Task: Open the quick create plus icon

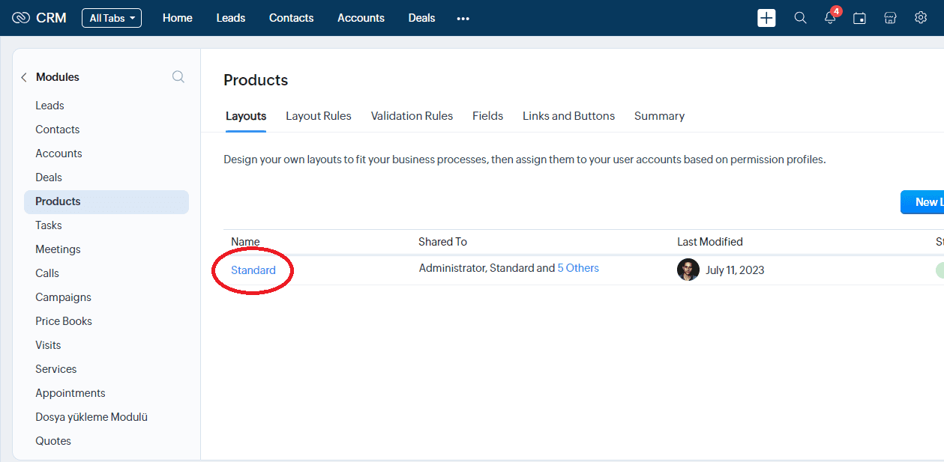Action: (766, 18)
